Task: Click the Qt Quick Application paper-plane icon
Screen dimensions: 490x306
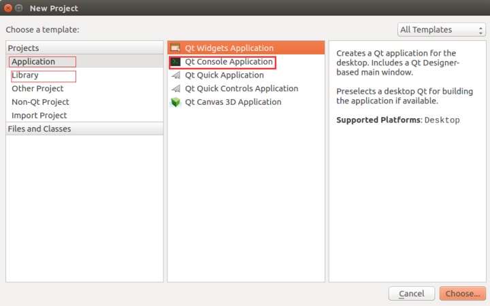Action: pos(176,75)
